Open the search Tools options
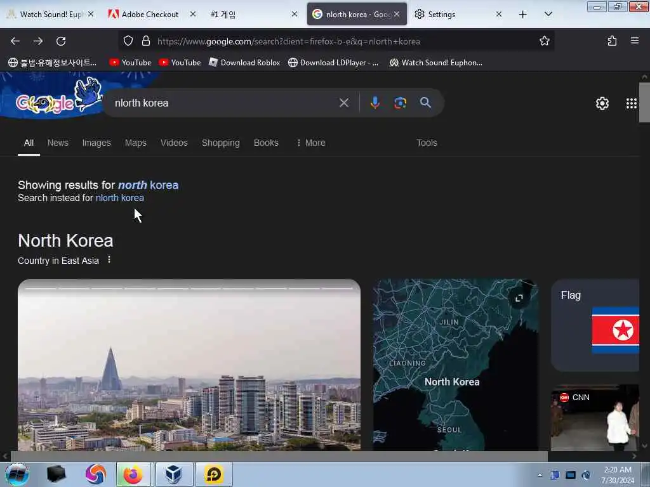Image resolution: width=650 pixels, height=487 pixels. (427, 143)
